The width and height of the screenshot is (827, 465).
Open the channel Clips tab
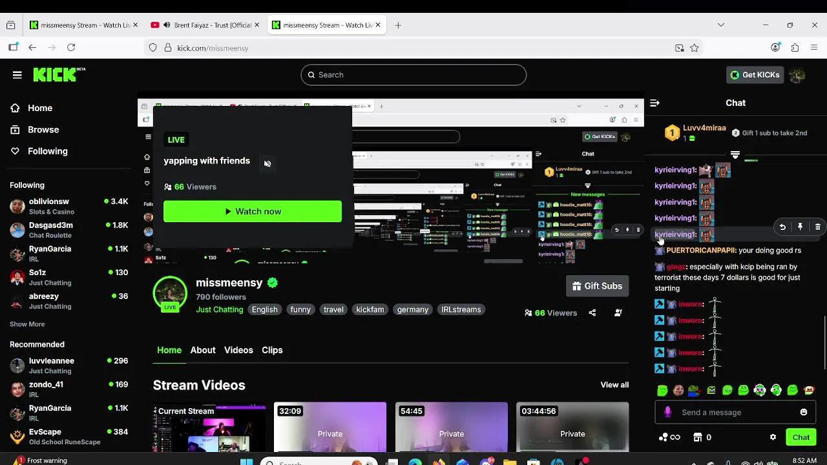[272, 350]
